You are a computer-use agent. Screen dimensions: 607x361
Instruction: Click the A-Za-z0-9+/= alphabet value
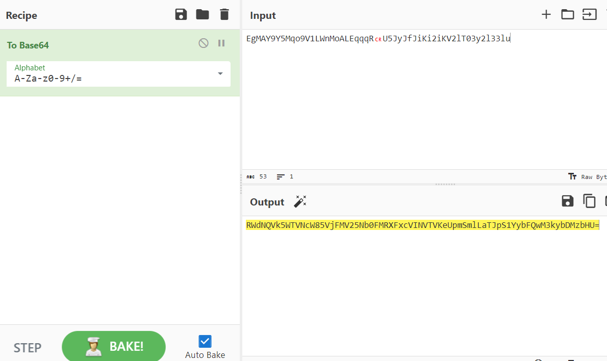[48, 79]
